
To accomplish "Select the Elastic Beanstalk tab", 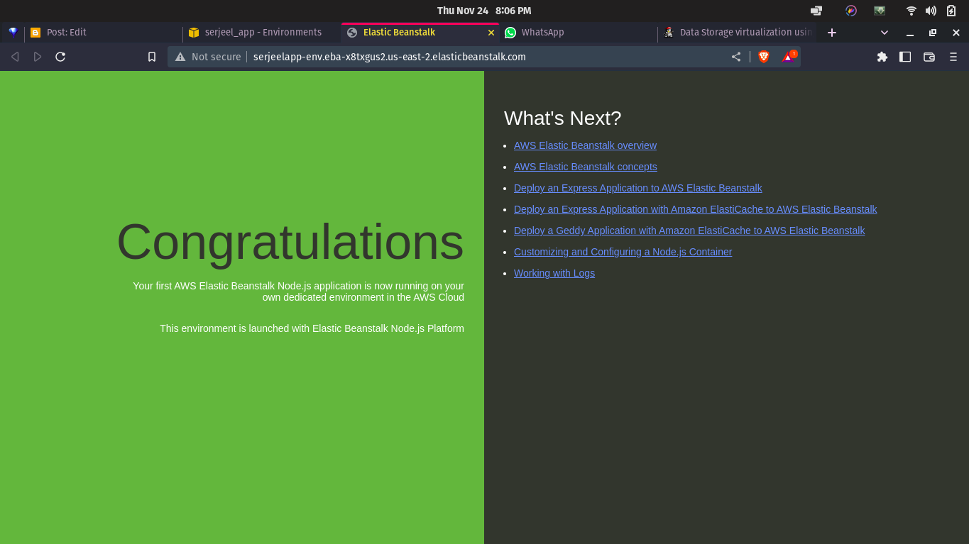I will pos(419,33).
